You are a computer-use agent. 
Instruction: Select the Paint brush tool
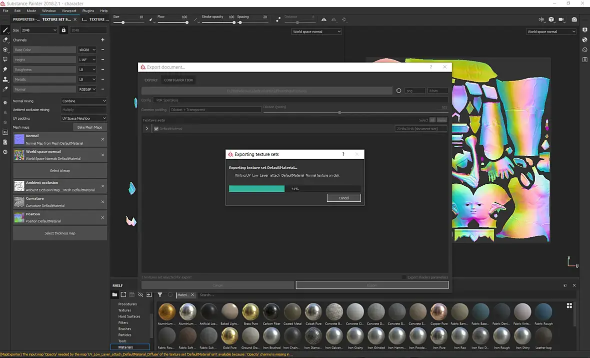[5, 30]
